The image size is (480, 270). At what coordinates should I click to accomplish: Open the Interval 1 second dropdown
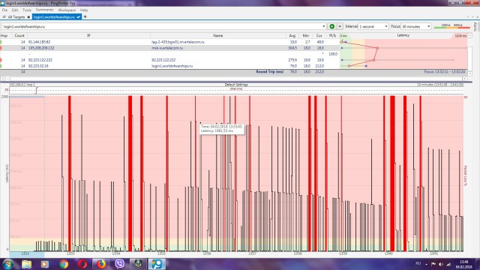(x=373, y=27)
